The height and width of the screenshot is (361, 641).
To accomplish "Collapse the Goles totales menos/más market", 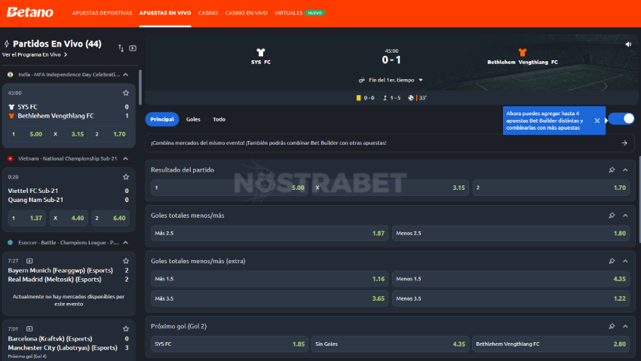I will [625, 216].
